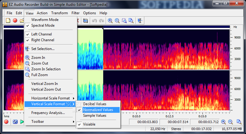Select Normalized Values scale format
This screenshot has height=134, width=246.
pyautogui.click(x=98, y=110)
